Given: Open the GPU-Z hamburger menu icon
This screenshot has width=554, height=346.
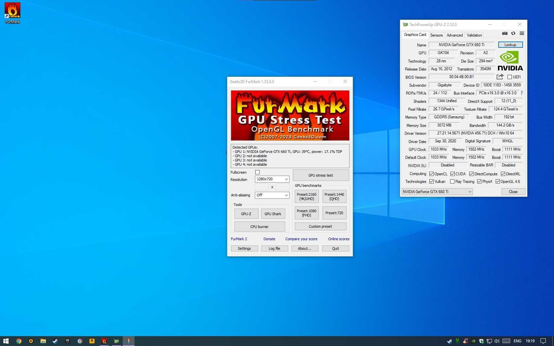Looking at the screenshot, I should coord(522,33).
